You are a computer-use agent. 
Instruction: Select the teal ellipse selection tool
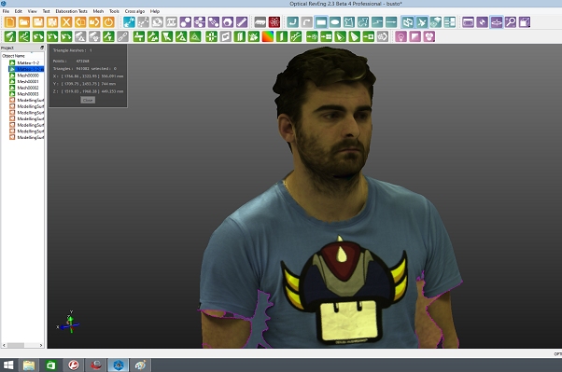[x=335, y=22]
